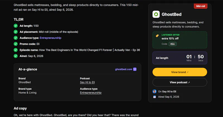The image size is (223, 117).
Task: Open the View brand button
Action: coord(180,72)
